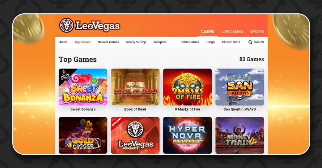Select the Gold Digger game tile
The height and width of the screenshot is (168, 322).
pos(83,135)
